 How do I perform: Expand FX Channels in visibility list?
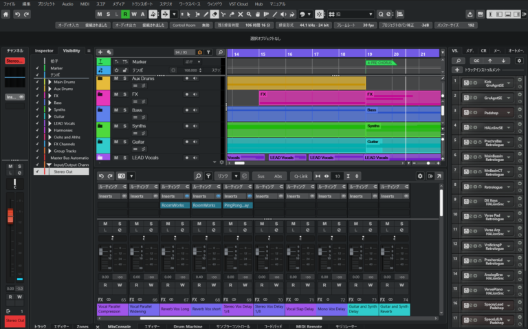49,144
